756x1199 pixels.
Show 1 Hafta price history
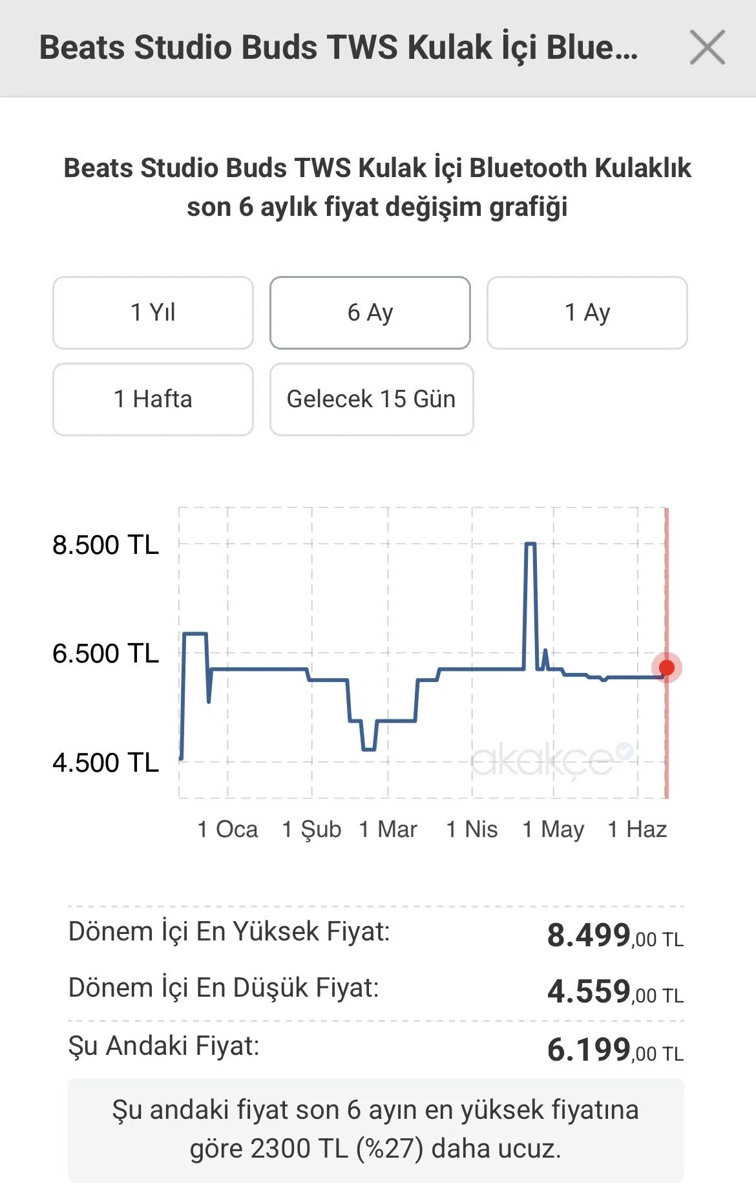pos(153,399)
